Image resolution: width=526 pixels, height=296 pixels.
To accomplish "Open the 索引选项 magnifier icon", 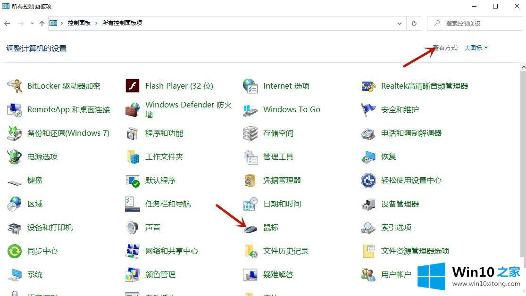I will tap(368, 228).
